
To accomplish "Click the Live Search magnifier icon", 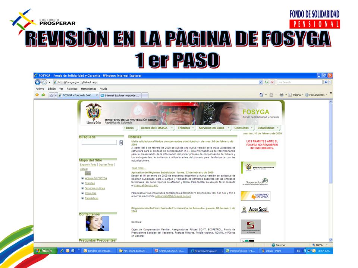I will (326, 82).
